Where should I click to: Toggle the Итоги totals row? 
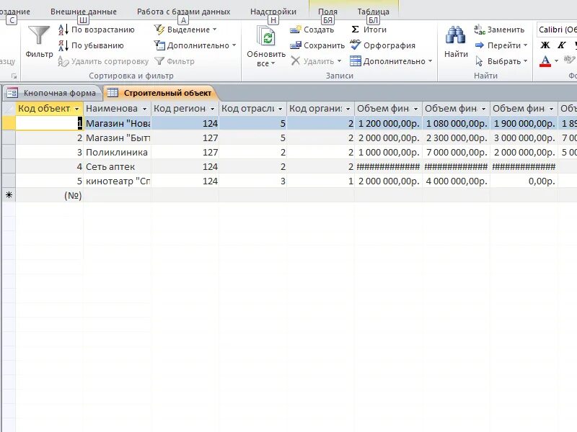[x=369, y=30]
